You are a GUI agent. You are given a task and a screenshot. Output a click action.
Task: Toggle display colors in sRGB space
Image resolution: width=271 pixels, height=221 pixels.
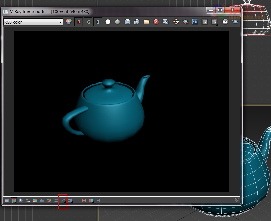point(63,201)
